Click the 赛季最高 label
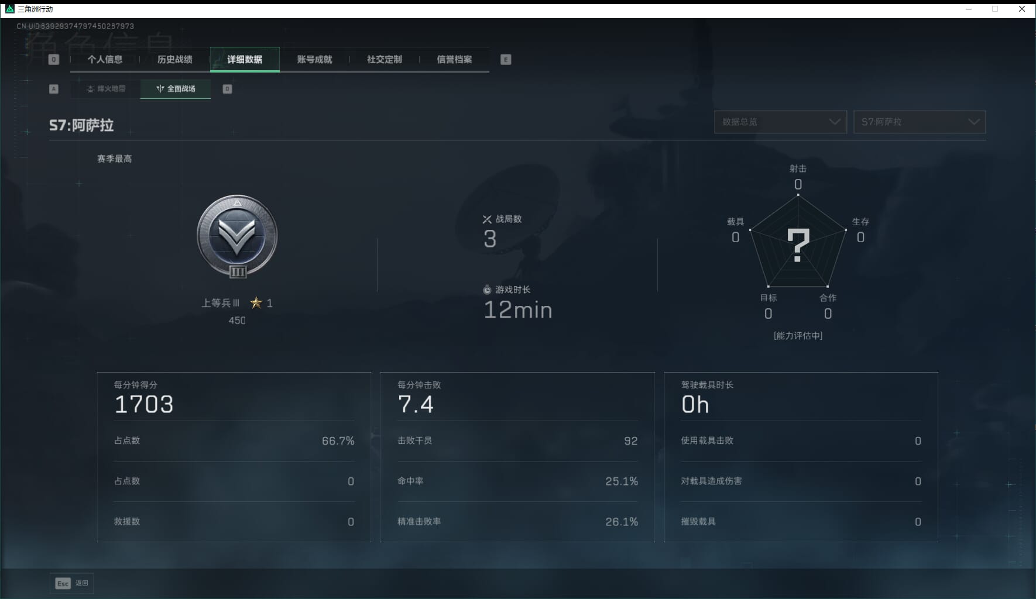Viewport: 1036px width, 599px height. (115, 159)
